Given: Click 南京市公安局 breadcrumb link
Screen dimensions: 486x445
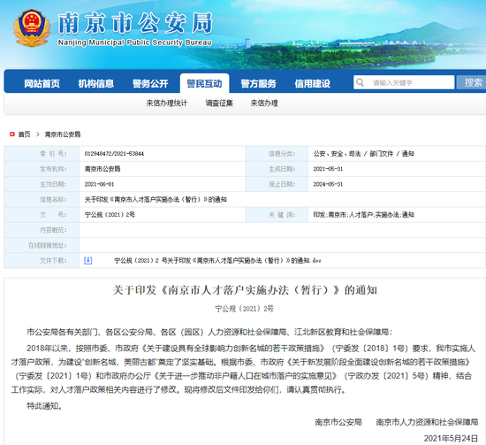Looking at the screenshot, I should (63, 134).
